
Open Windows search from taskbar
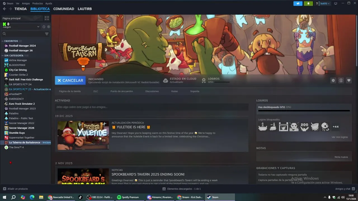[13, 197]
